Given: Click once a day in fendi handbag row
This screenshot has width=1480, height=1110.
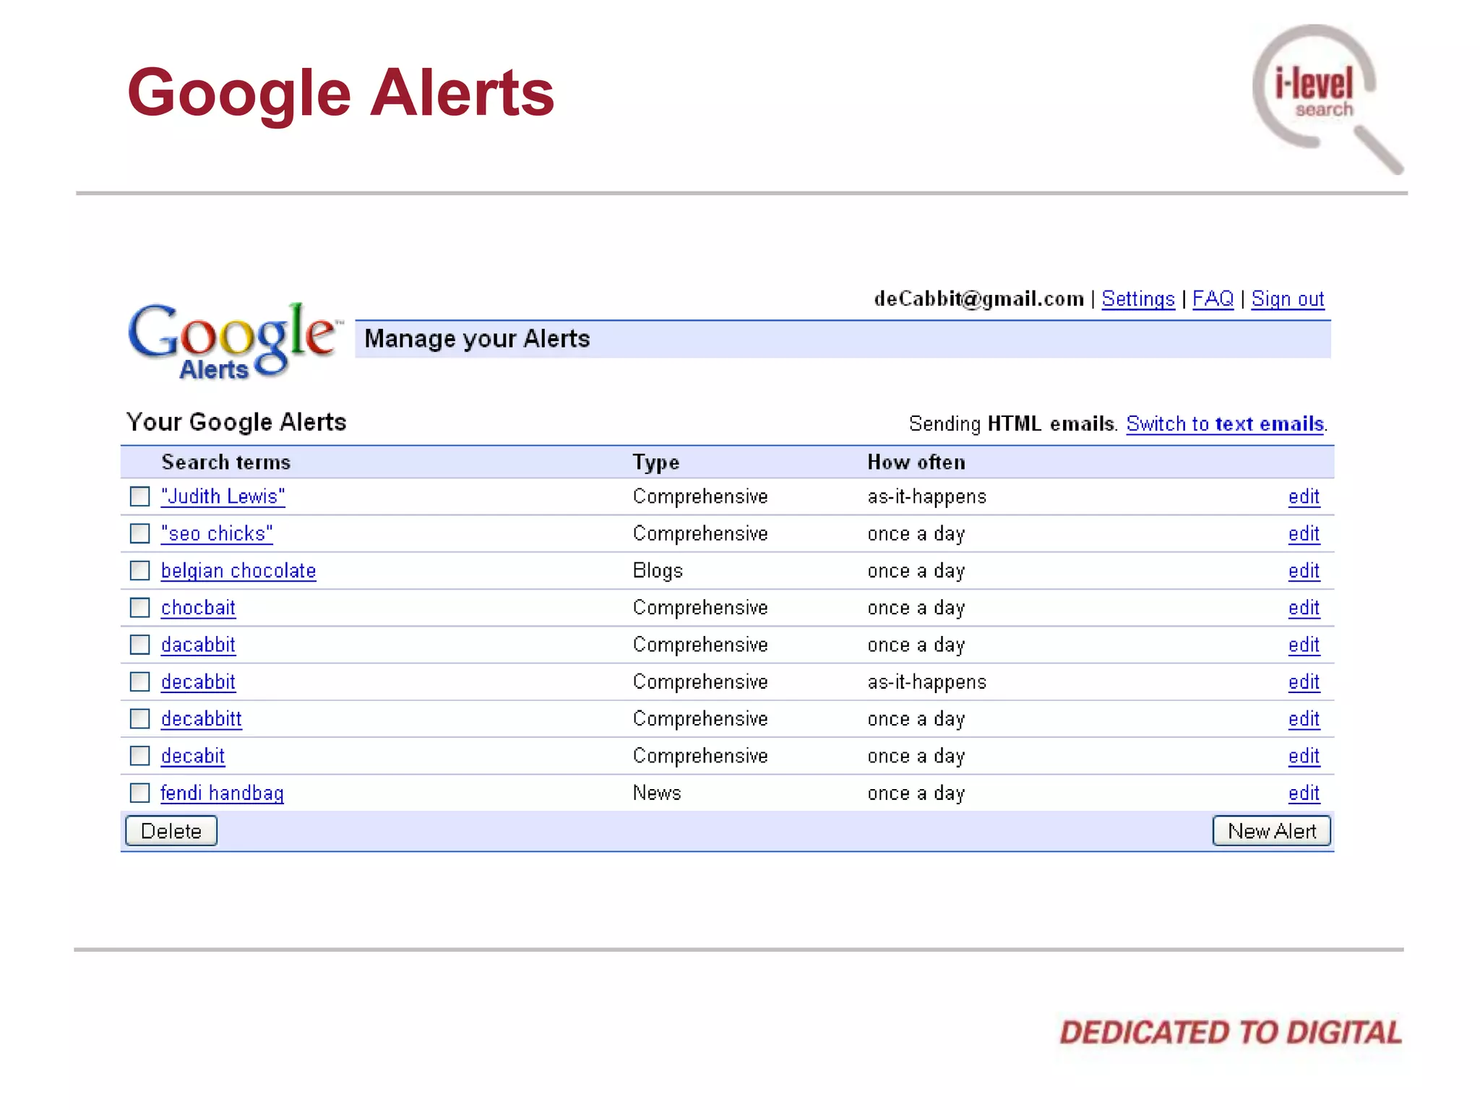Looking at the screenshot, I should (x=916, y=793).
